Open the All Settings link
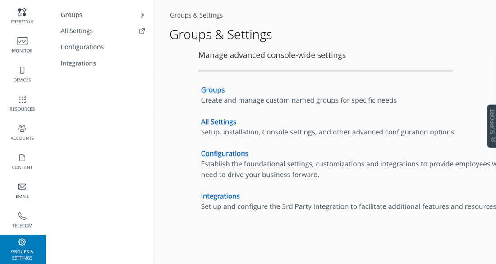 pos(218,121)
